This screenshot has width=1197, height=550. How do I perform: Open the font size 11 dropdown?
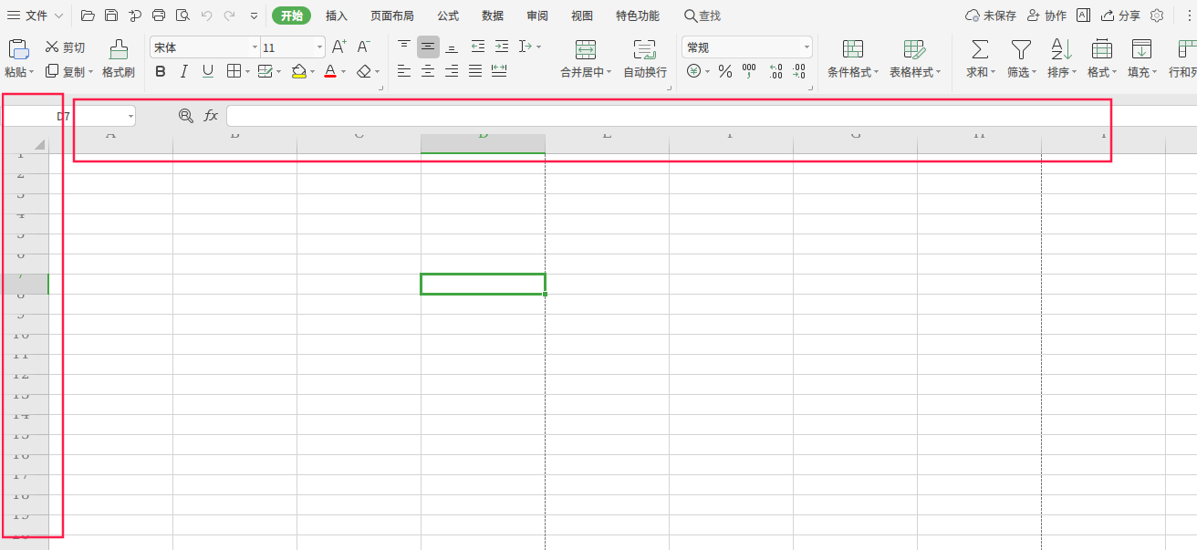(x=319, y=47)
